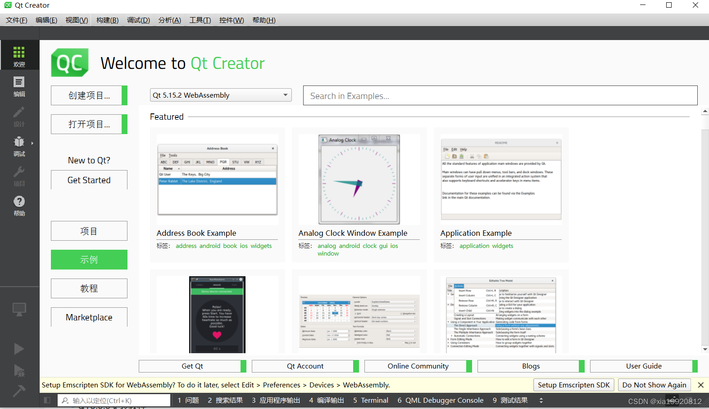Focus the Search in Examples field
Viewport: 709px width, 409px height.
pos(500,95)
